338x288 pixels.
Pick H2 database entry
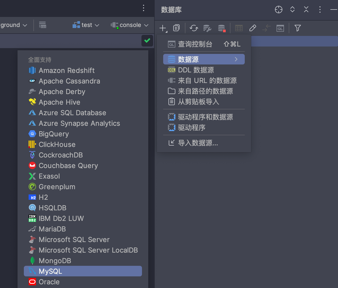(x=83, y=197)
